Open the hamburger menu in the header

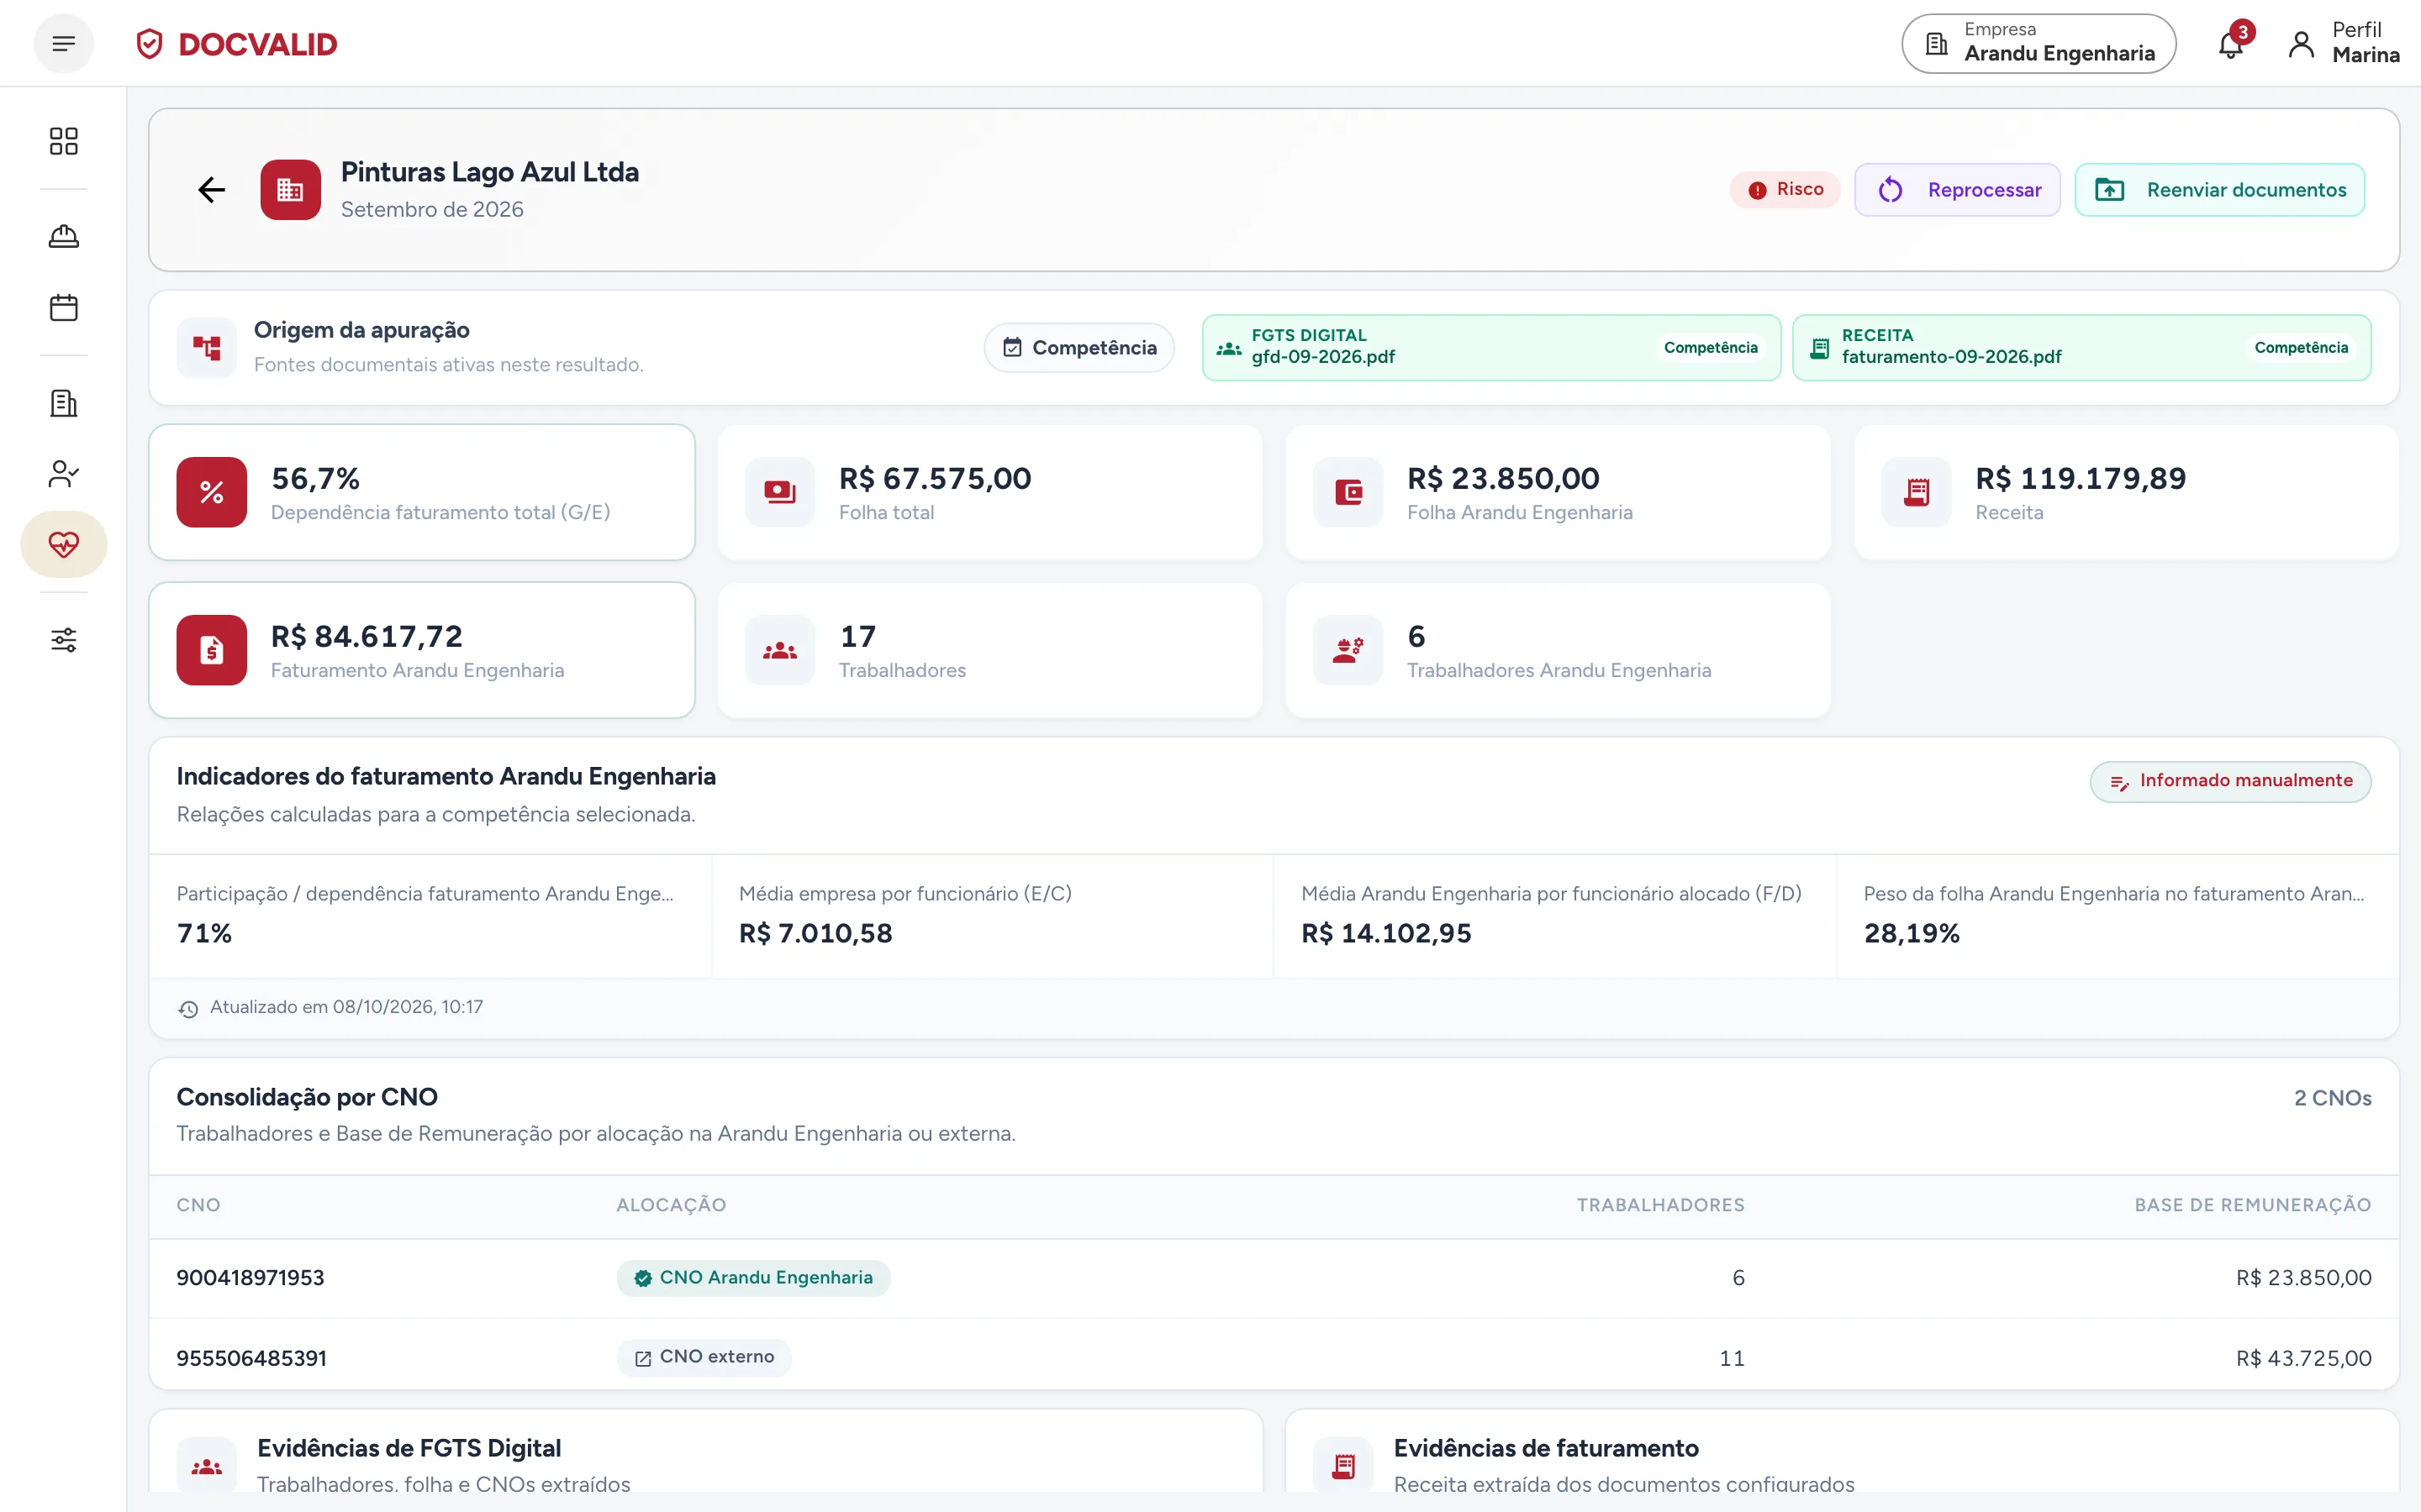[64, 44]
